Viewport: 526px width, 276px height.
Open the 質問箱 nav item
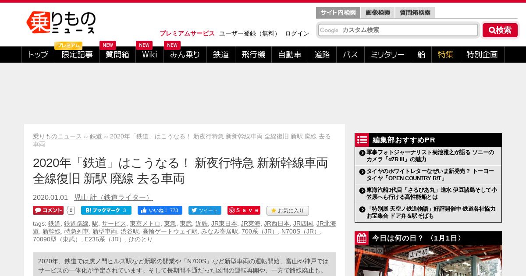coord(117,55)
